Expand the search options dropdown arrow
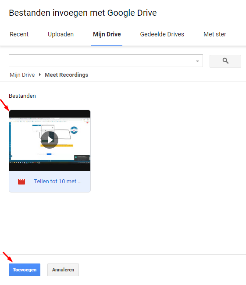The width and height of the screenshot is (246, 285). [x=197, y=61]
